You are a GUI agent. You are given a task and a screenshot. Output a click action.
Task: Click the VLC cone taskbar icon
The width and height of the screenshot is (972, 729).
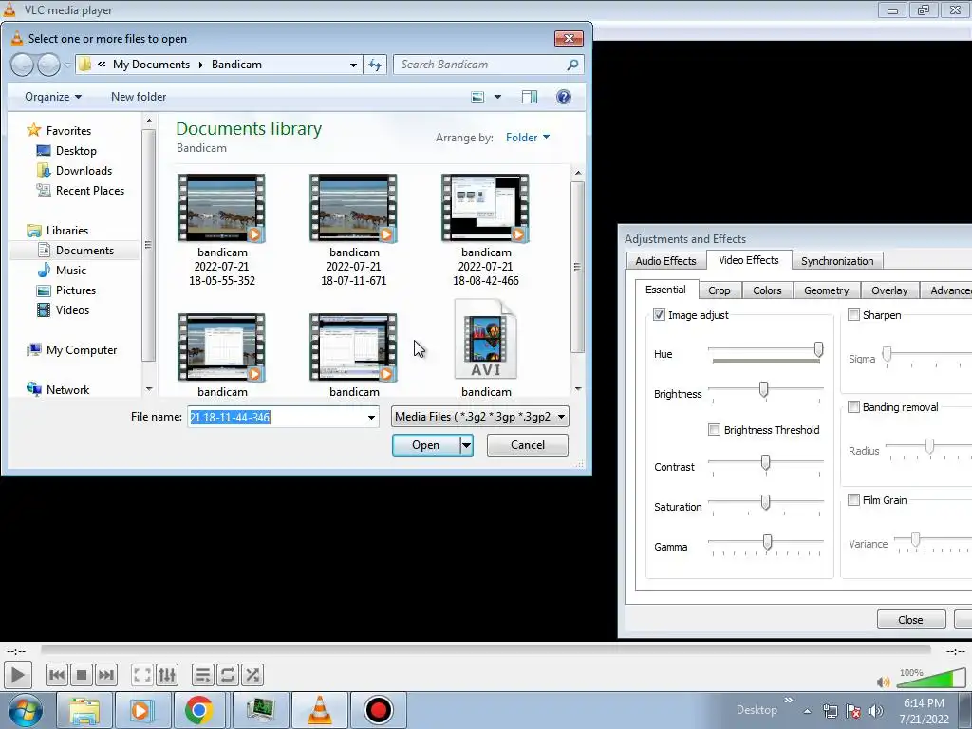(320, 710)
